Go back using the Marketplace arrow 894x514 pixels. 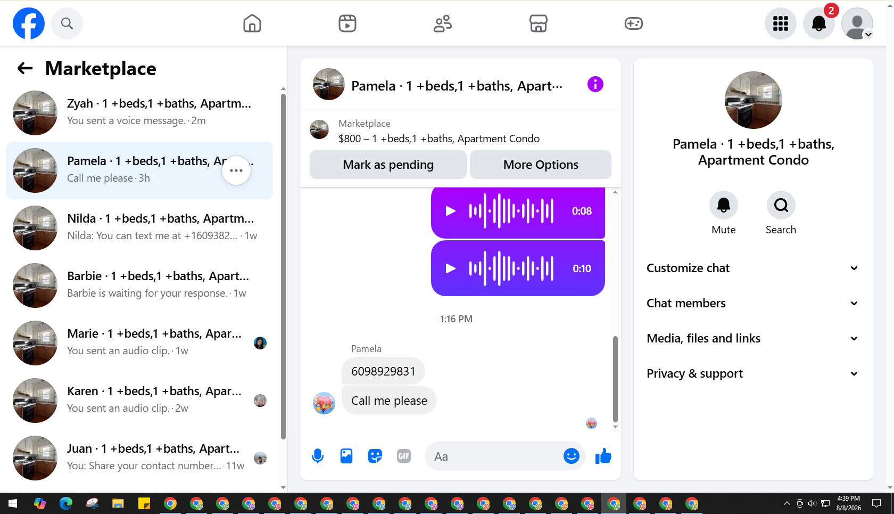coord(25,68)
